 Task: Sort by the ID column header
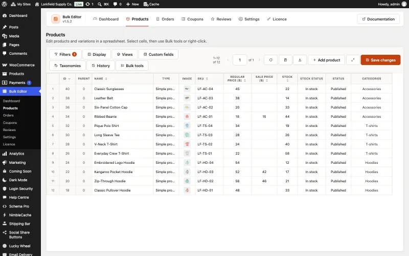click(x=67, y=79)
